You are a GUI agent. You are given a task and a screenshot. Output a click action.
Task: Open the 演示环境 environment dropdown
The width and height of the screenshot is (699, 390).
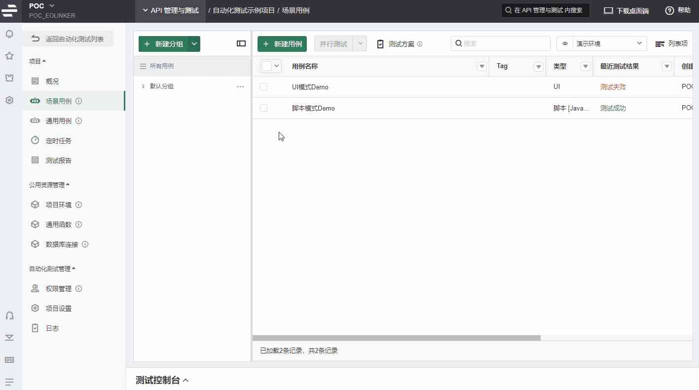click(611, 43)
